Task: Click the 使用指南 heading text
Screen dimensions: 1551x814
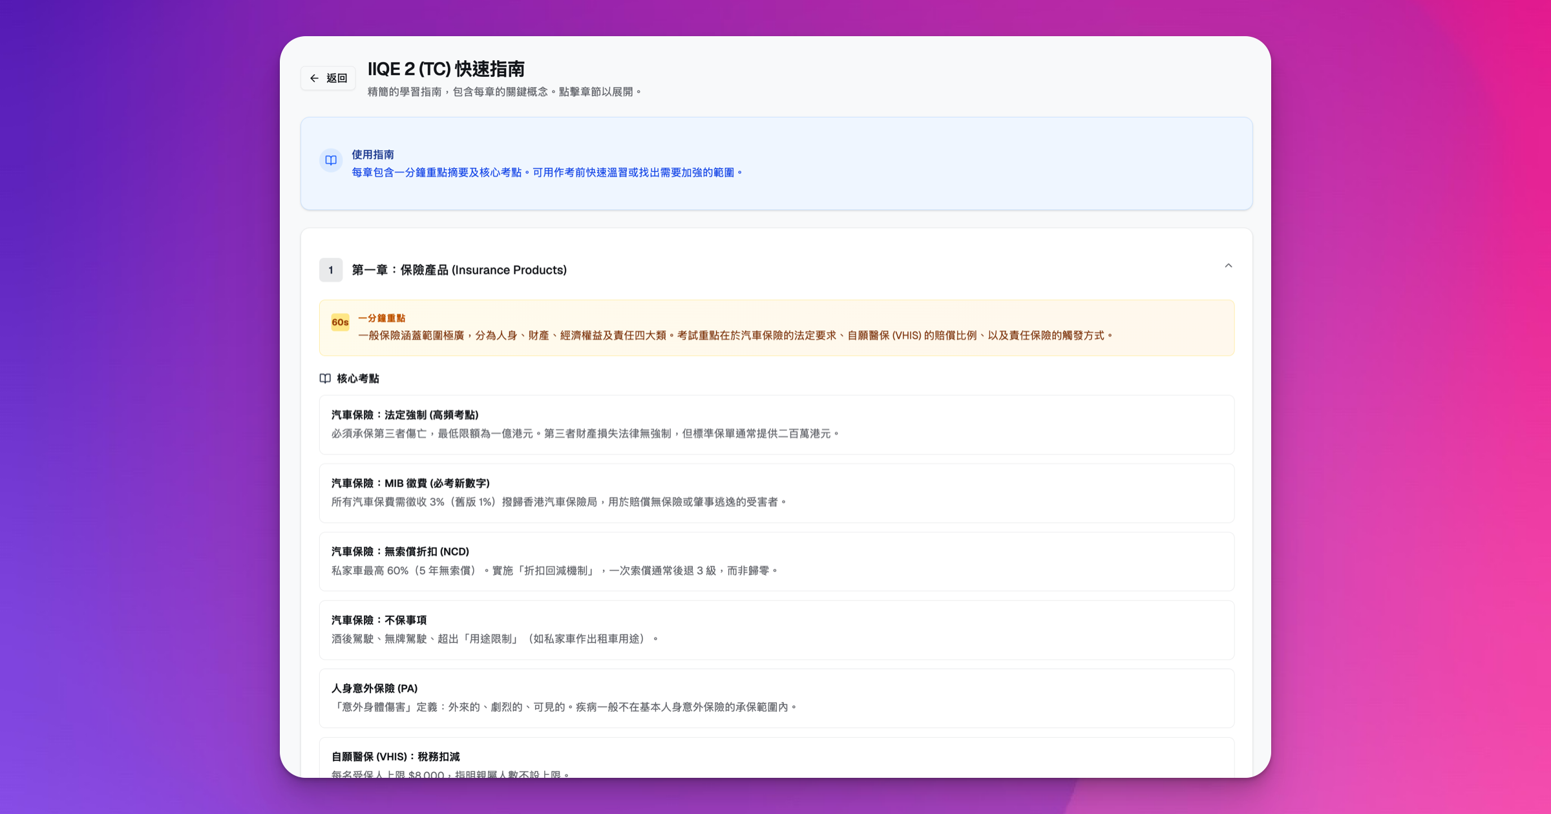Action: coord(373,154)
